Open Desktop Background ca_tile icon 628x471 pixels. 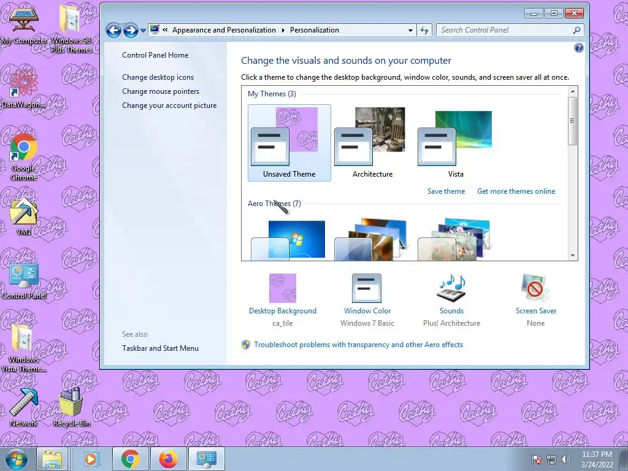pos(282,288)
